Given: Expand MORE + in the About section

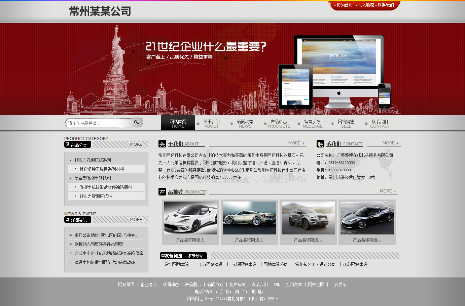Looking at the screenshot, I should (x=296, y=143).
